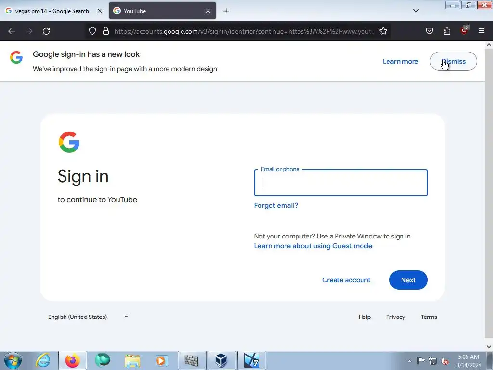Screen dimensions: 493x370
Task: Click the forward navigation arrow
Action: click(29, 31)
